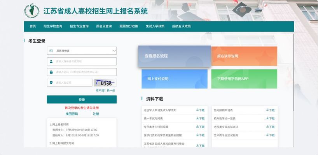Click the 注册 link
The width and height of the screenshot is (318, 155).
[96, 114]
